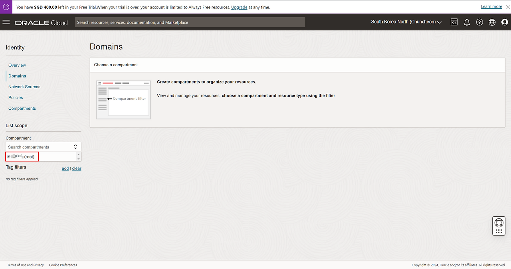
Task: Click the purple upgrade arrow icon
Action: click(x=6, y=7)
